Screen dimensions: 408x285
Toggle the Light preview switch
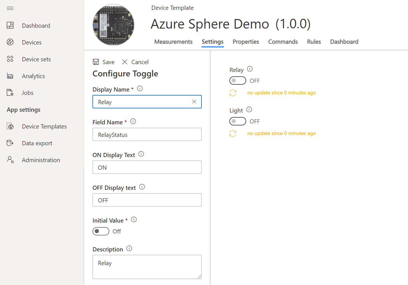coord(238,121)
